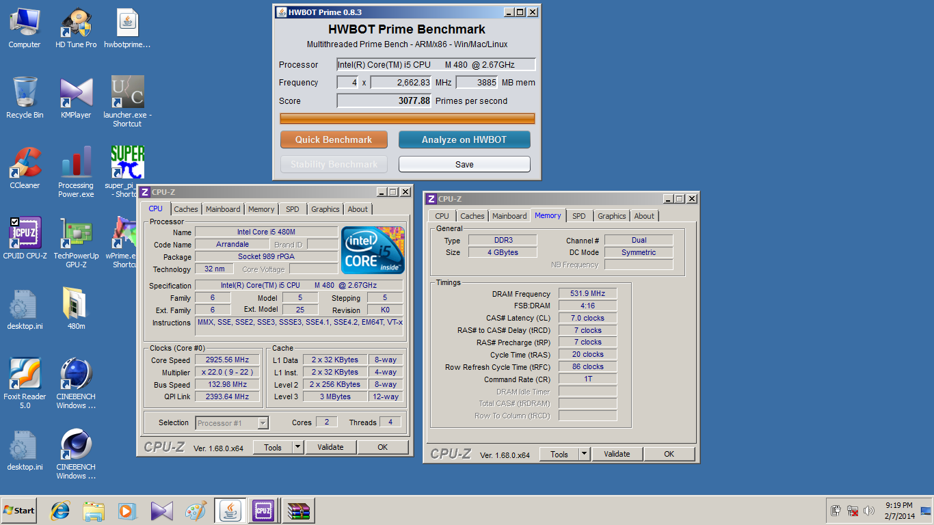Click the Processor name field in HWBOT Prime
934x525 pixels.
pyautogui.click(x=436, y=64)
